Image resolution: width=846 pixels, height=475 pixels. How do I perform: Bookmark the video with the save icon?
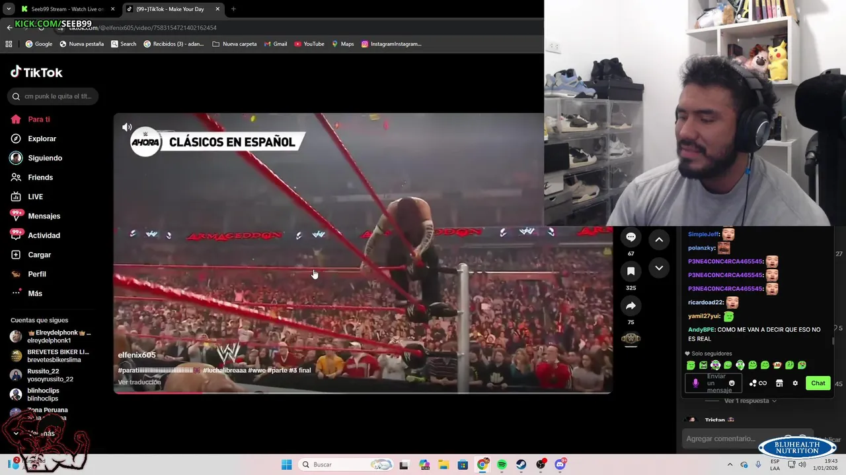click(631, 271)
